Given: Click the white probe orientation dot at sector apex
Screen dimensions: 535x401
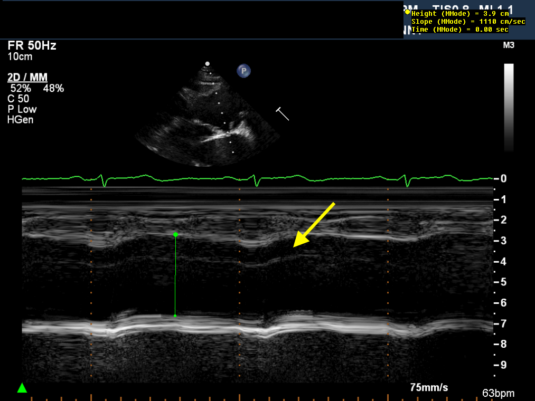Looking at the screenshot, I should click(x=208, y=64).
